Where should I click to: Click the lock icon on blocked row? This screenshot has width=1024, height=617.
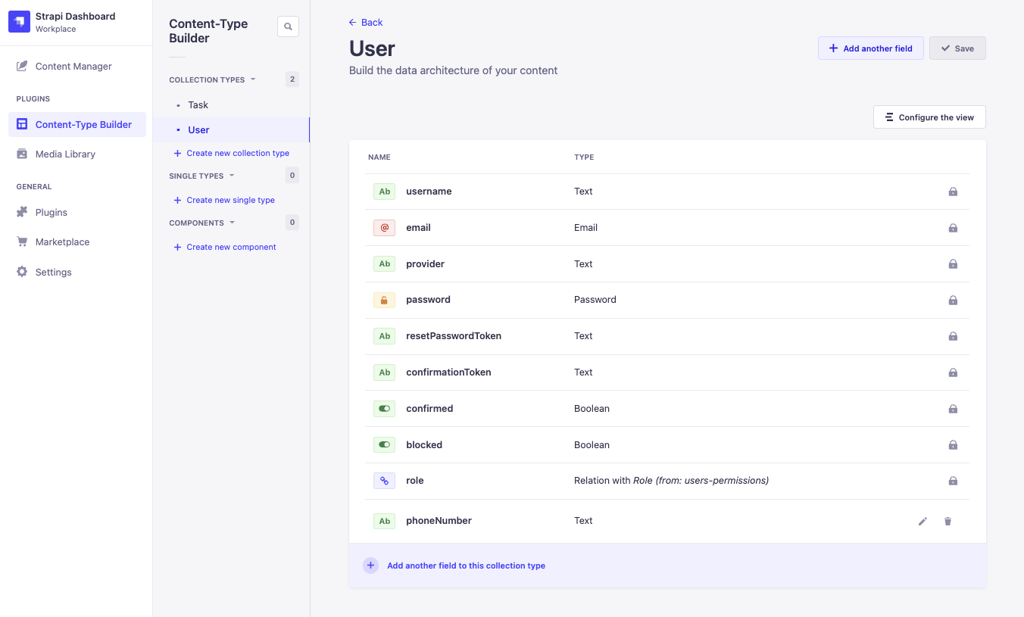[953, 444]
